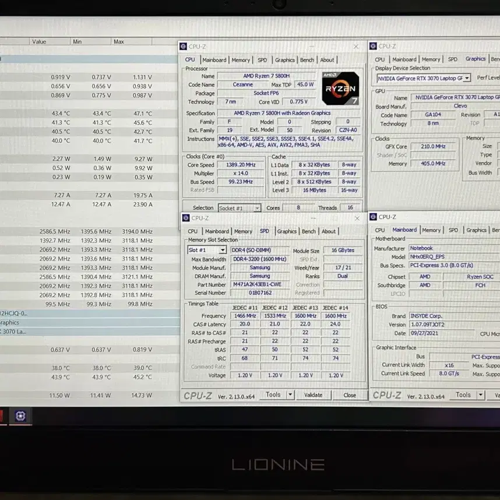Click the Core Speed value '1389.20 MHz'

click(x=241, y=165)
